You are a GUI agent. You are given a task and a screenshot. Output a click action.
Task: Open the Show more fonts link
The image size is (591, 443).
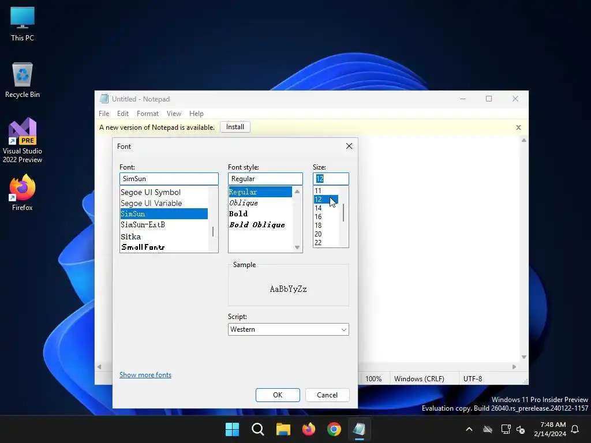[x=145, y=375]
